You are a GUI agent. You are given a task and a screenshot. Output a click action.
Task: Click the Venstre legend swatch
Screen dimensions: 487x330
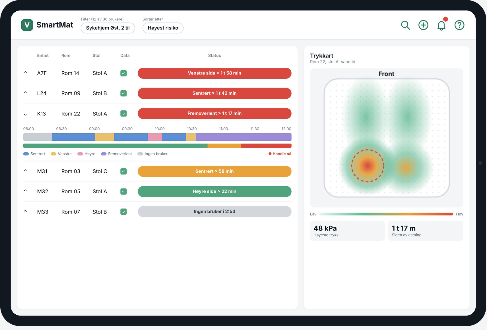tap(53, 154)
